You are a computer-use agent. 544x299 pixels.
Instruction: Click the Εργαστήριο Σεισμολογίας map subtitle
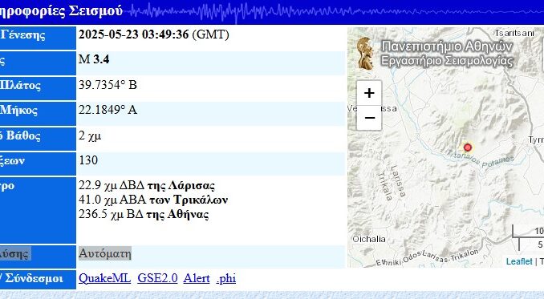pyautogui.click(x=447, y=61)
